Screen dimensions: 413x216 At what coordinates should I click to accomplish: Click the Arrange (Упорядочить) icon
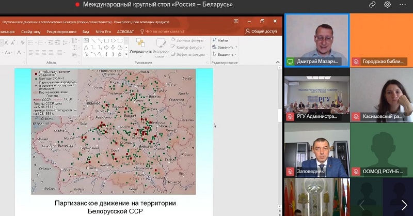[x=140, y=43]
